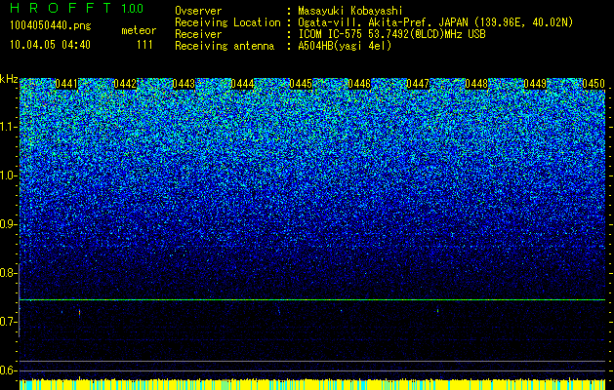Click the 0.7 kHz axis label
This screenshot has height=390, width=614.
(8, 322)
